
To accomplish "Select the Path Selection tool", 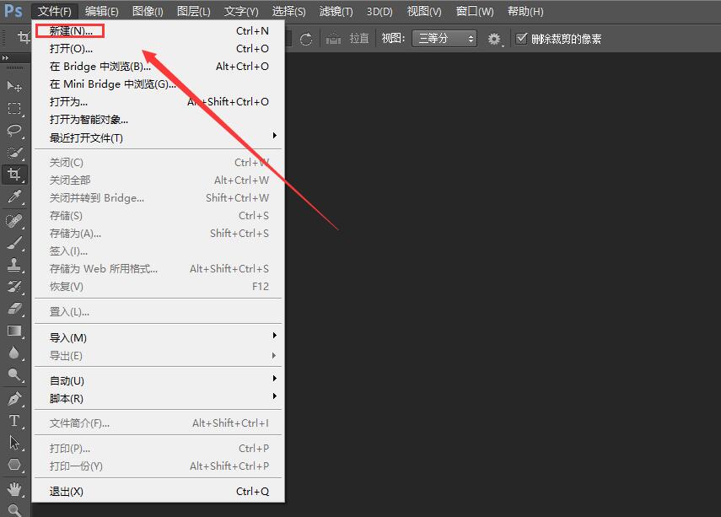I will click(14, 443).
